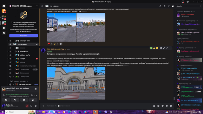
Task: Open soundboard in voice panel
Action: pyautogui.click(x=33, y=100)
